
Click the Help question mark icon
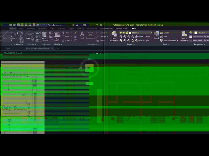point(85,25)
